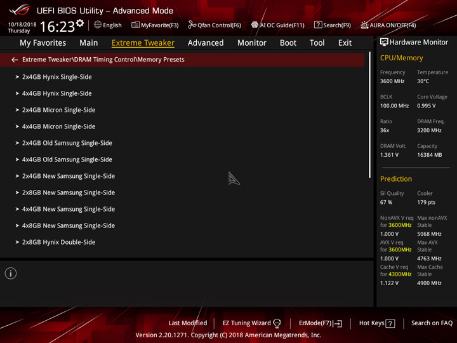Click the Sil Quality 67 % value
This screenshot has height=343, width=457.
(x=386, y=203)
